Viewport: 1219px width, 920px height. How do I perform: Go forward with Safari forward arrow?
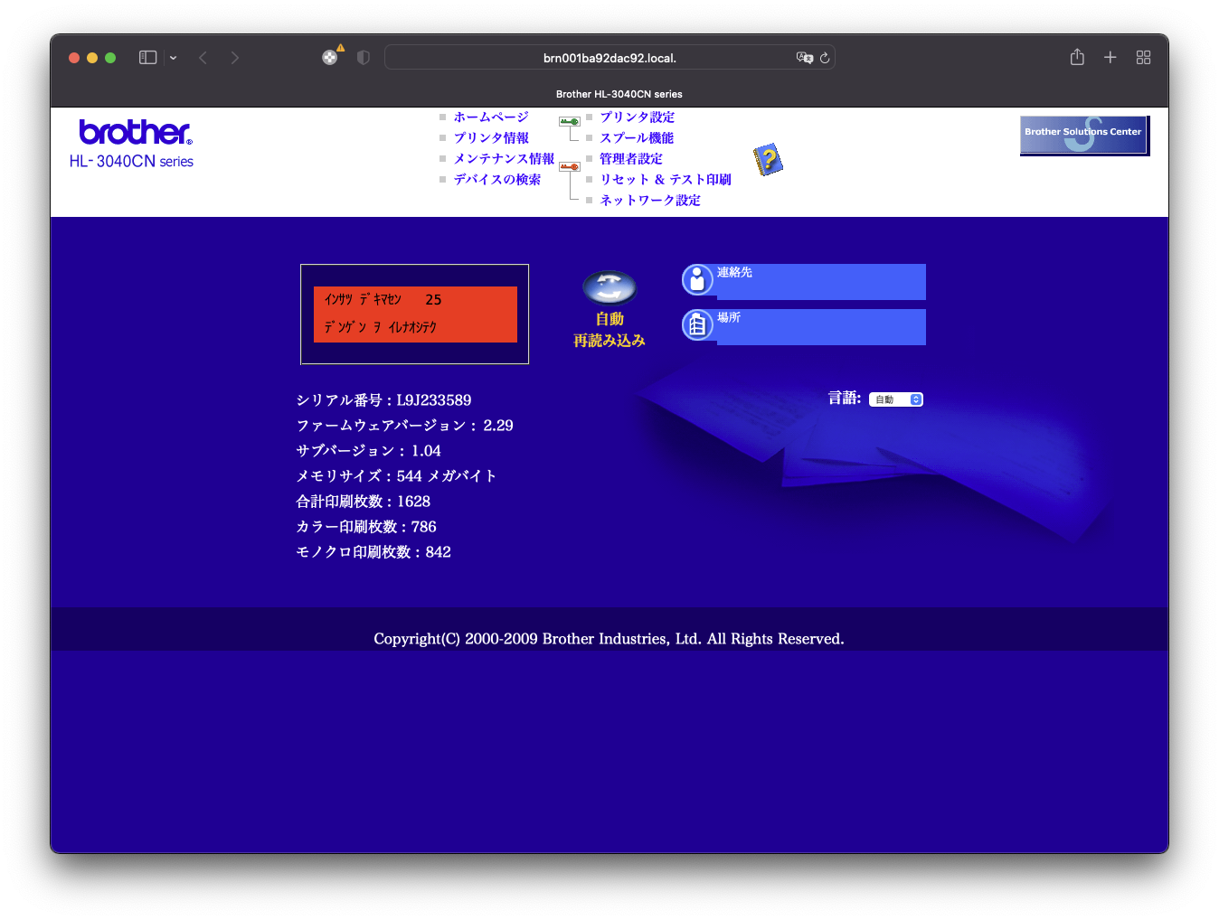(235, 58)
